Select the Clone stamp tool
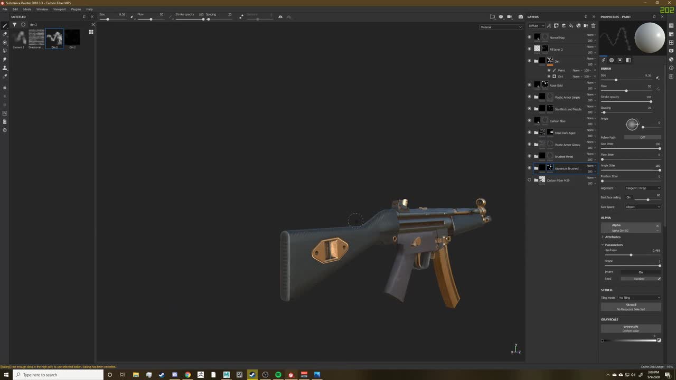Viewport: 676px width, 380px height. click(5, 68)
